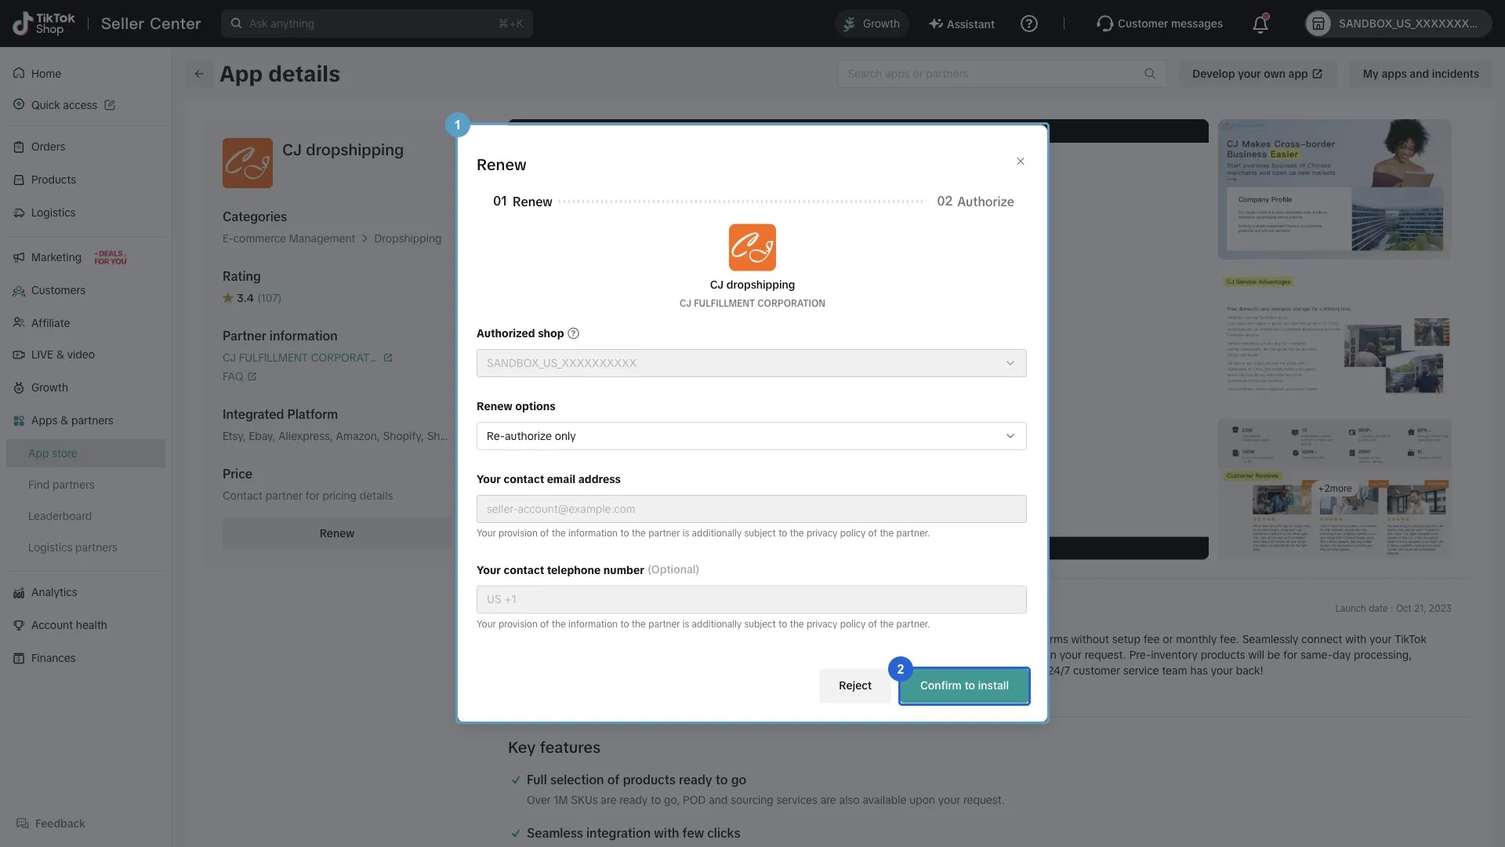Open the +2more screenshots thumbnail
Image resolution: width=1505 pixels, height=847 pixels.
click(1334, 489)
